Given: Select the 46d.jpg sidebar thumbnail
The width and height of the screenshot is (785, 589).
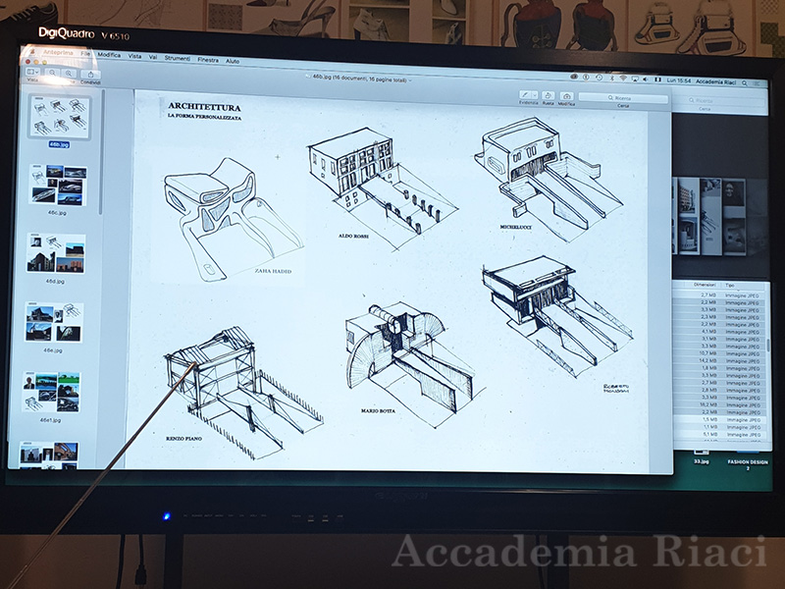Looking at the screenshot, I should tap(56, 253).
